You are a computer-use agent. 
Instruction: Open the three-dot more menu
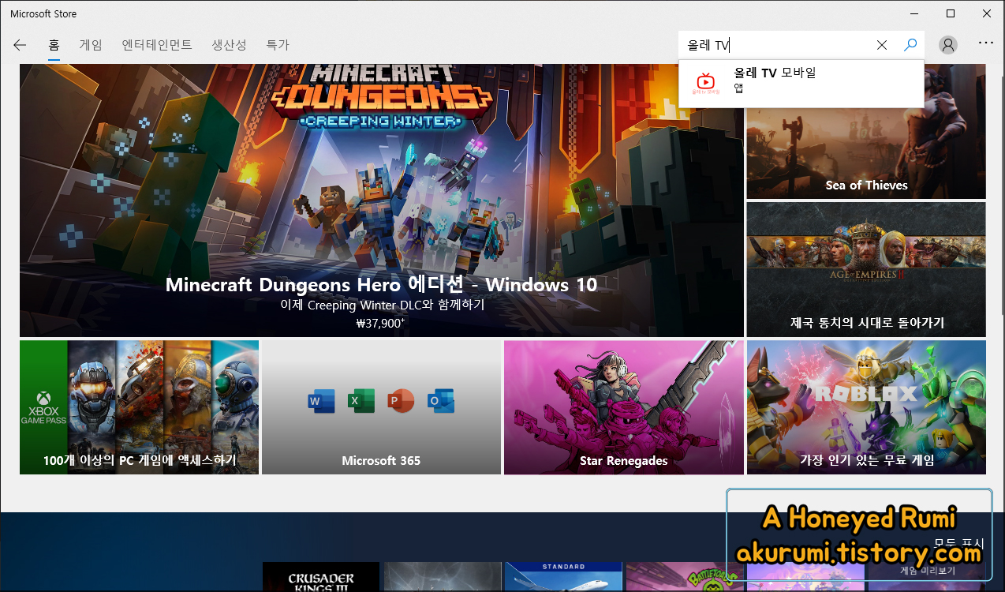pyautogui.click(x=985, y=43)
